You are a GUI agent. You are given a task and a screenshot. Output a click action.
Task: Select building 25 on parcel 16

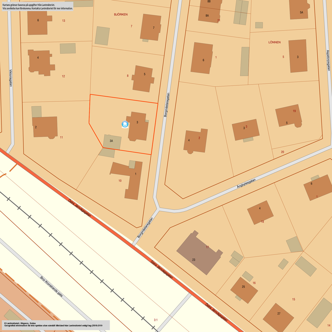(244, 290)
